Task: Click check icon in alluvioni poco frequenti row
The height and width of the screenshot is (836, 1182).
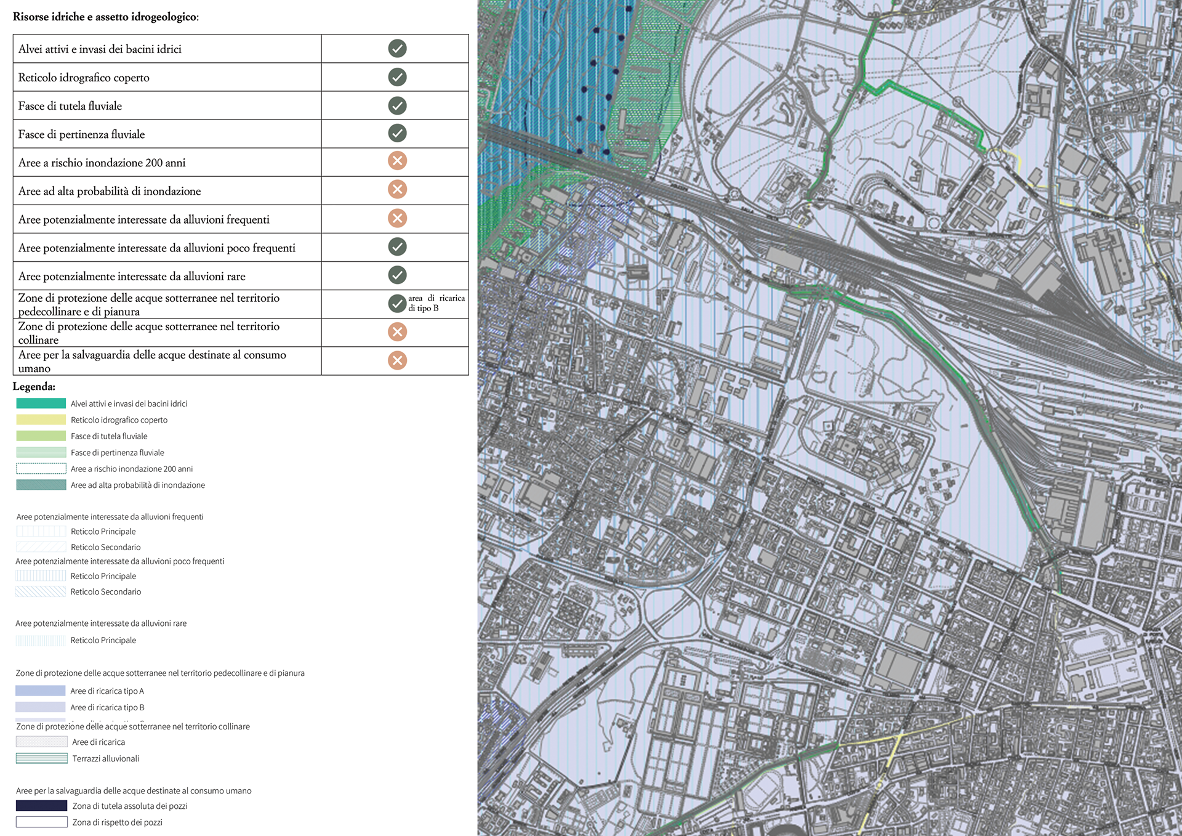Action: (397, 246)
